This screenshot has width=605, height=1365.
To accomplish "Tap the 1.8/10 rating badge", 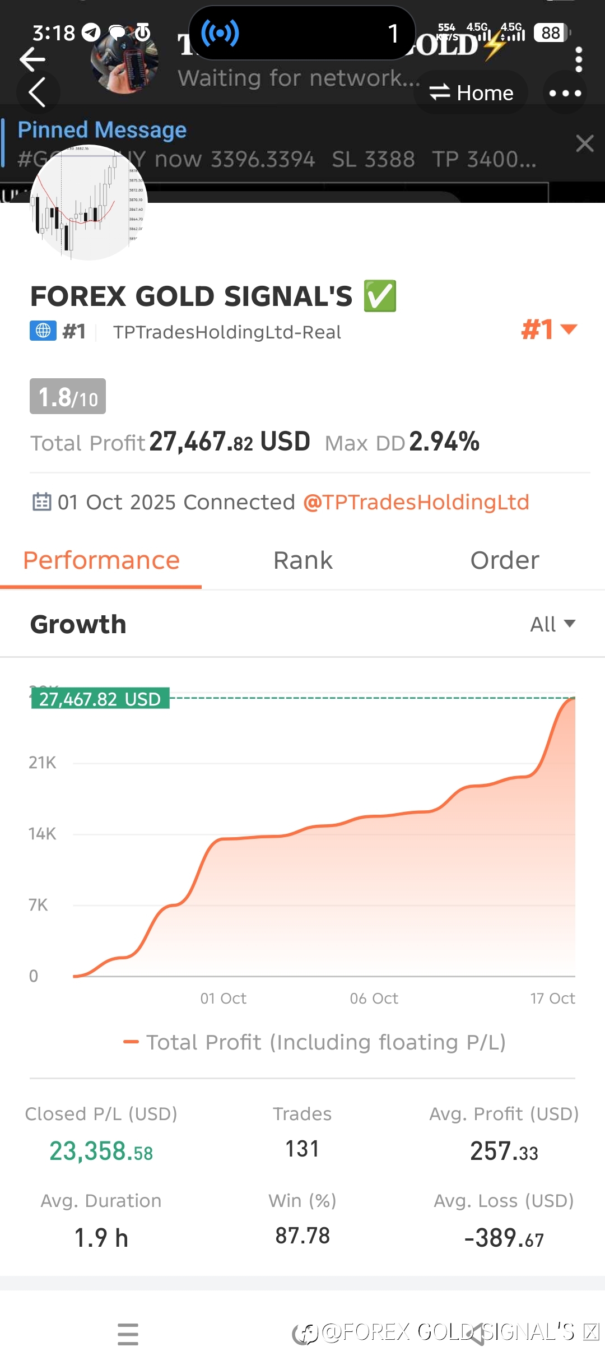I will pyautogui.click(x=68, y=397).
